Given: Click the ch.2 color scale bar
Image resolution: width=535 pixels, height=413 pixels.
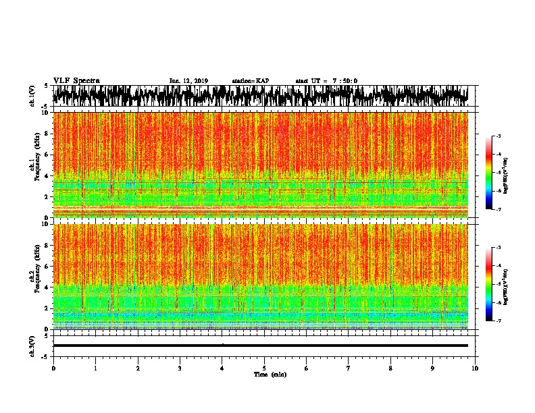Looking at the screenshot, I should (x=489, y=284).
